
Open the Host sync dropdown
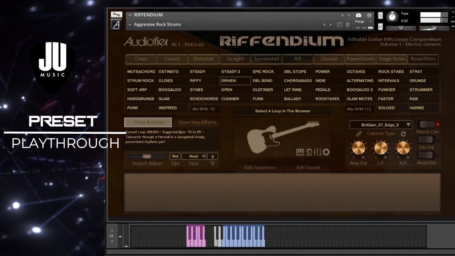194,156
